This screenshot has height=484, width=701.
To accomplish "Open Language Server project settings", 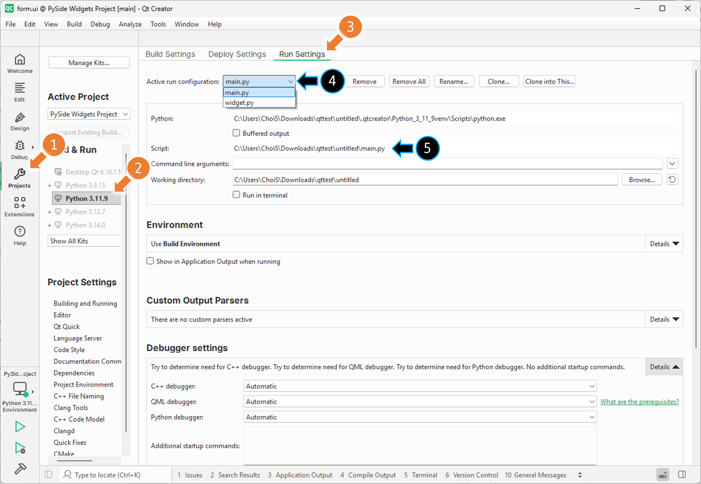I will coord(78,338).
